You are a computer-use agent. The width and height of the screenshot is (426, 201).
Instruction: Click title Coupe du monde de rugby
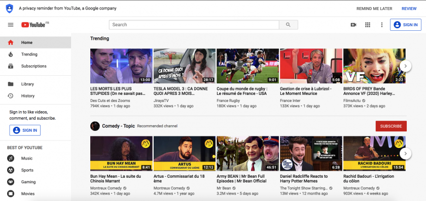(242, 91)
